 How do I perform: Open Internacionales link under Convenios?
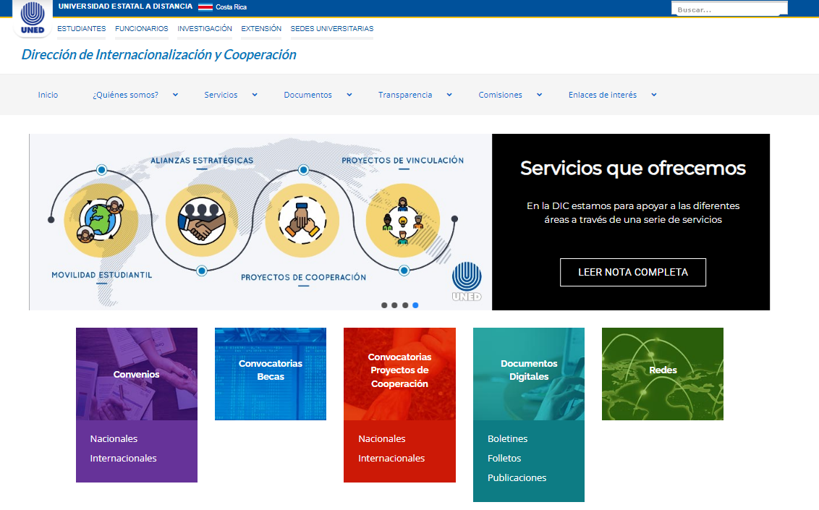click(x=123, y=458)
